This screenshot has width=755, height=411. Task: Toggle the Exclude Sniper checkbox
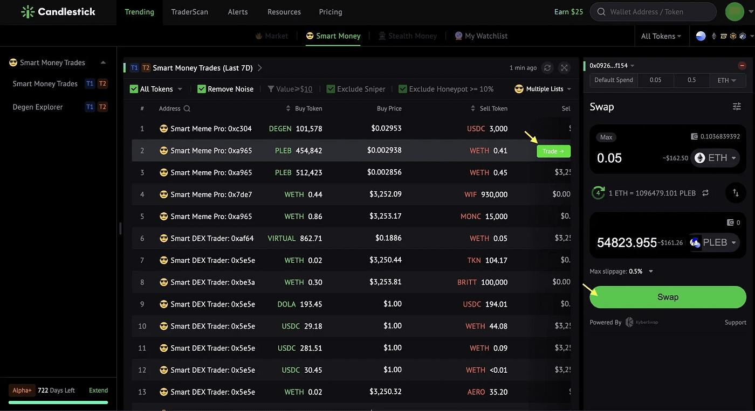click(331, 89)
